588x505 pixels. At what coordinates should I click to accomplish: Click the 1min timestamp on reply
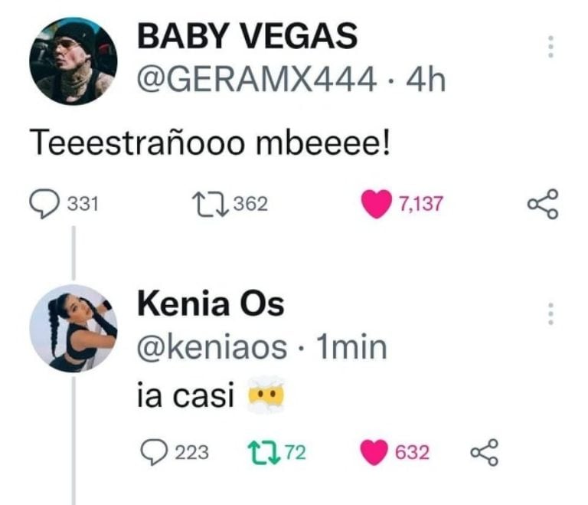pos(351,348)
